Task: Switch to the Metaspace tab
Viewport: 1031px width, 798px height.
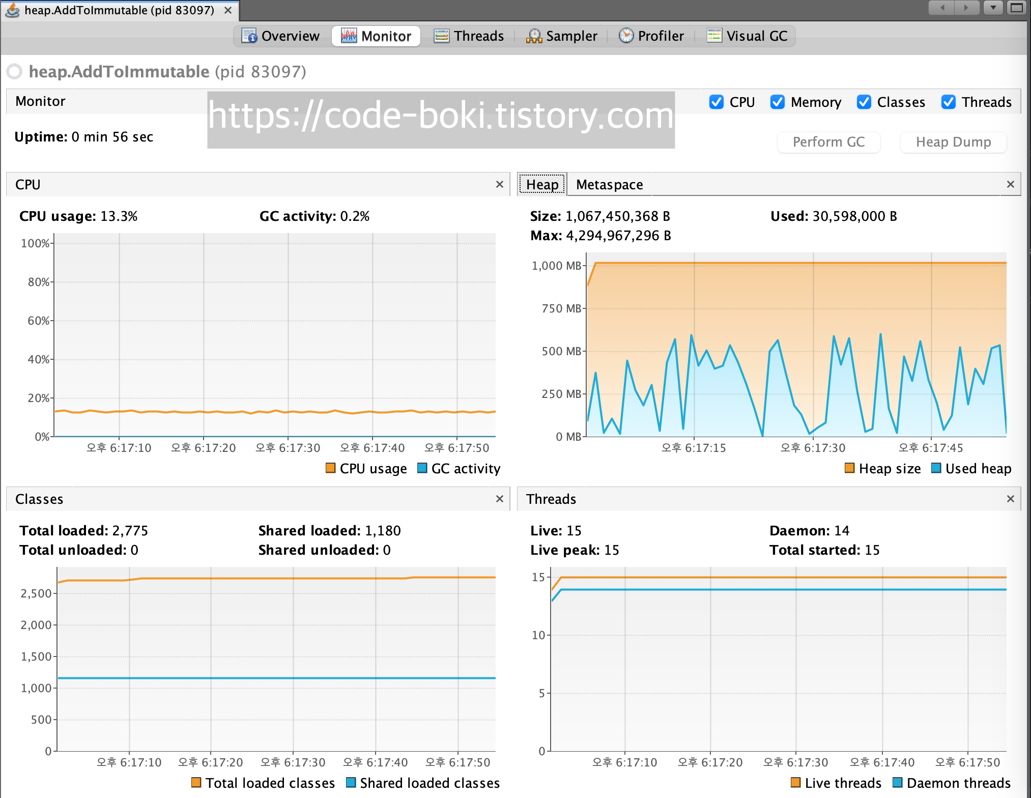Action: click(609, 184)
